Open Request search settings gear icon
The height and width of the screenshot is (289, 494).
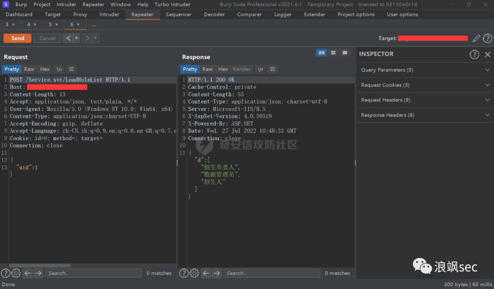pos(16,273)
